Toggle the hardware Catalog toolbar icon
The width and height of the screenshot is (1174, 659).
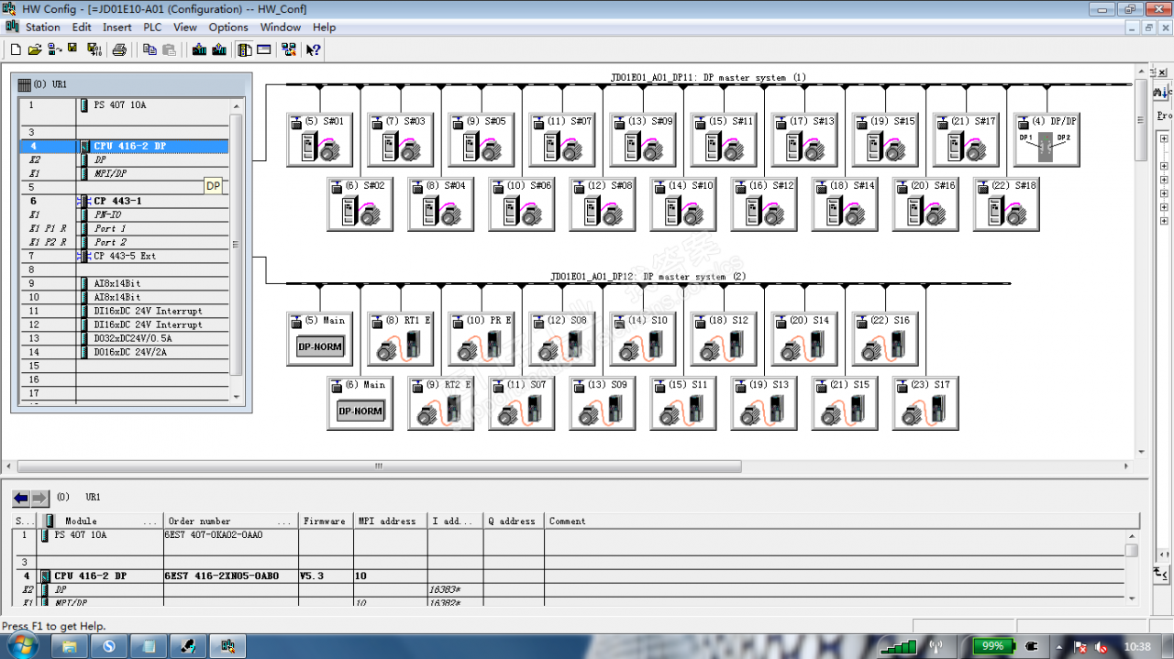[245, 49]
